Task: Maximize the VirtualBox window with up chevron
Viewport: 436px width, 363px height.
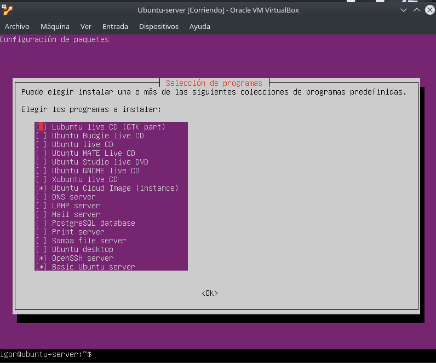Action: (x=416, y=10)
